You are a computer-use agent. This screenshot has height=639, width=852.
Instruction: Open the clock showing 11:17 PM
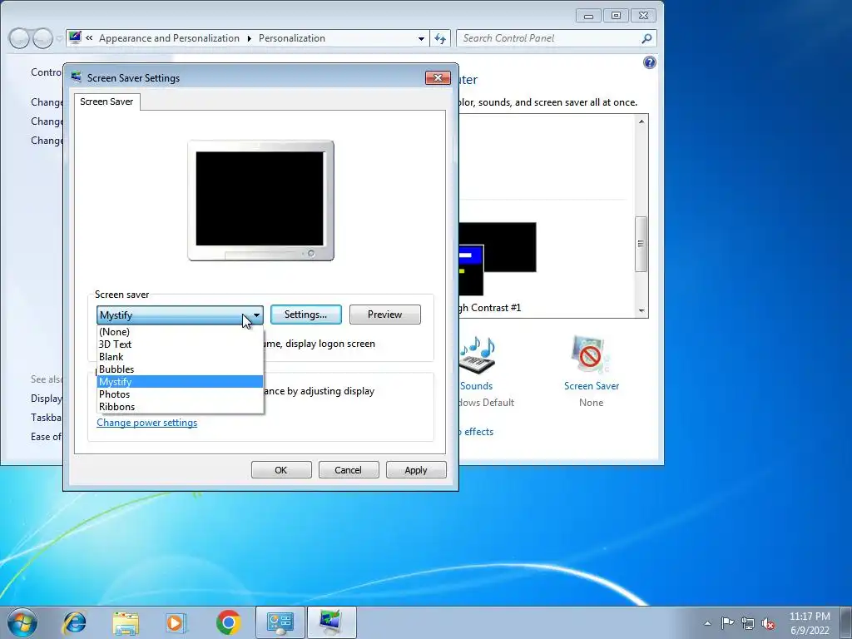(x=810, y=623)
